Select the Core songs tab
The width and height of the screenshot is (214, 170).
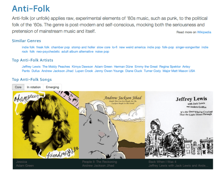tap(18, 87)
